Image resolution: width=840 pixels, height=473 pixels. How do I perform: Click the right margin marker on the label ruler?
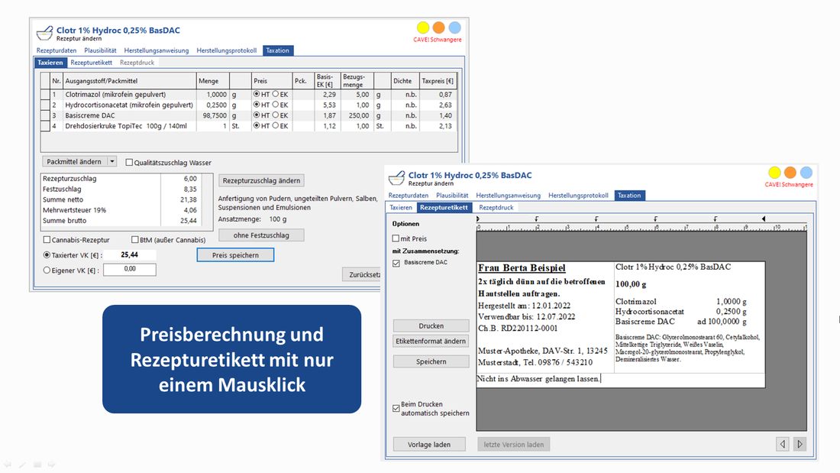click(x=764, y=219)
